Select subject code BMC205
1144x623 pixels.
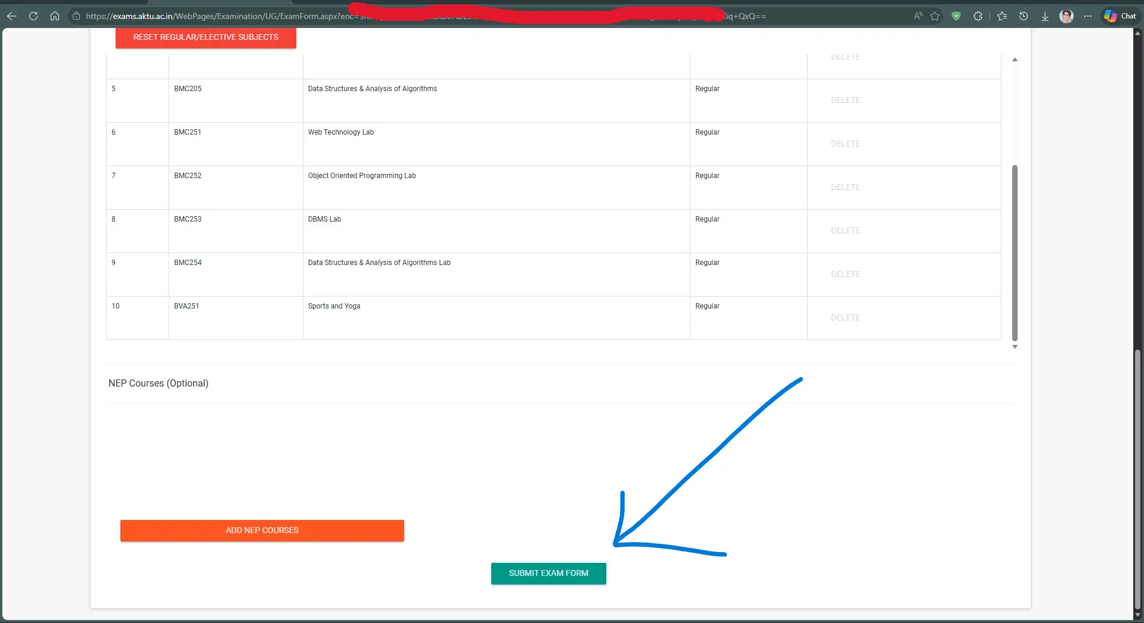click(188, 89)
